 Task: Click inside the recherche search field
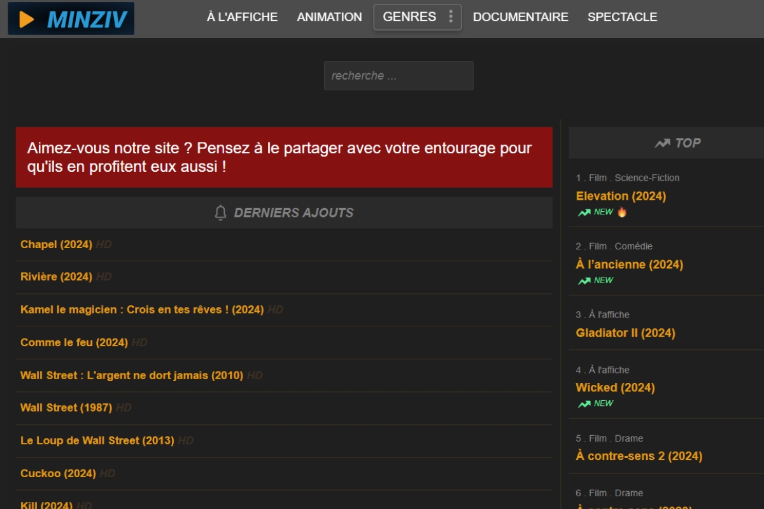click(x=398, y=75)
